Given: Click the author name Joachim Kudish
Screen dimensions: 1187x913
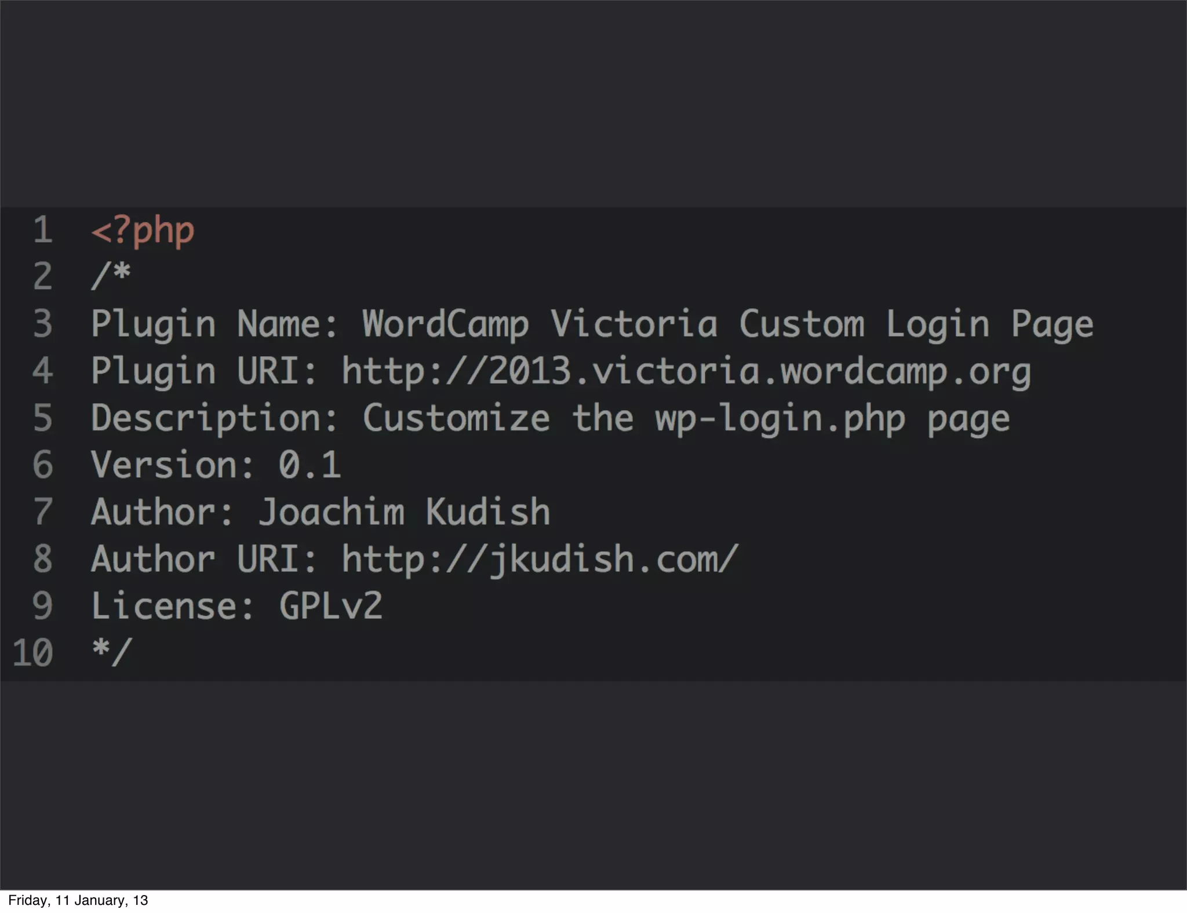Looking at the screenshot, I should coord(404,512).
